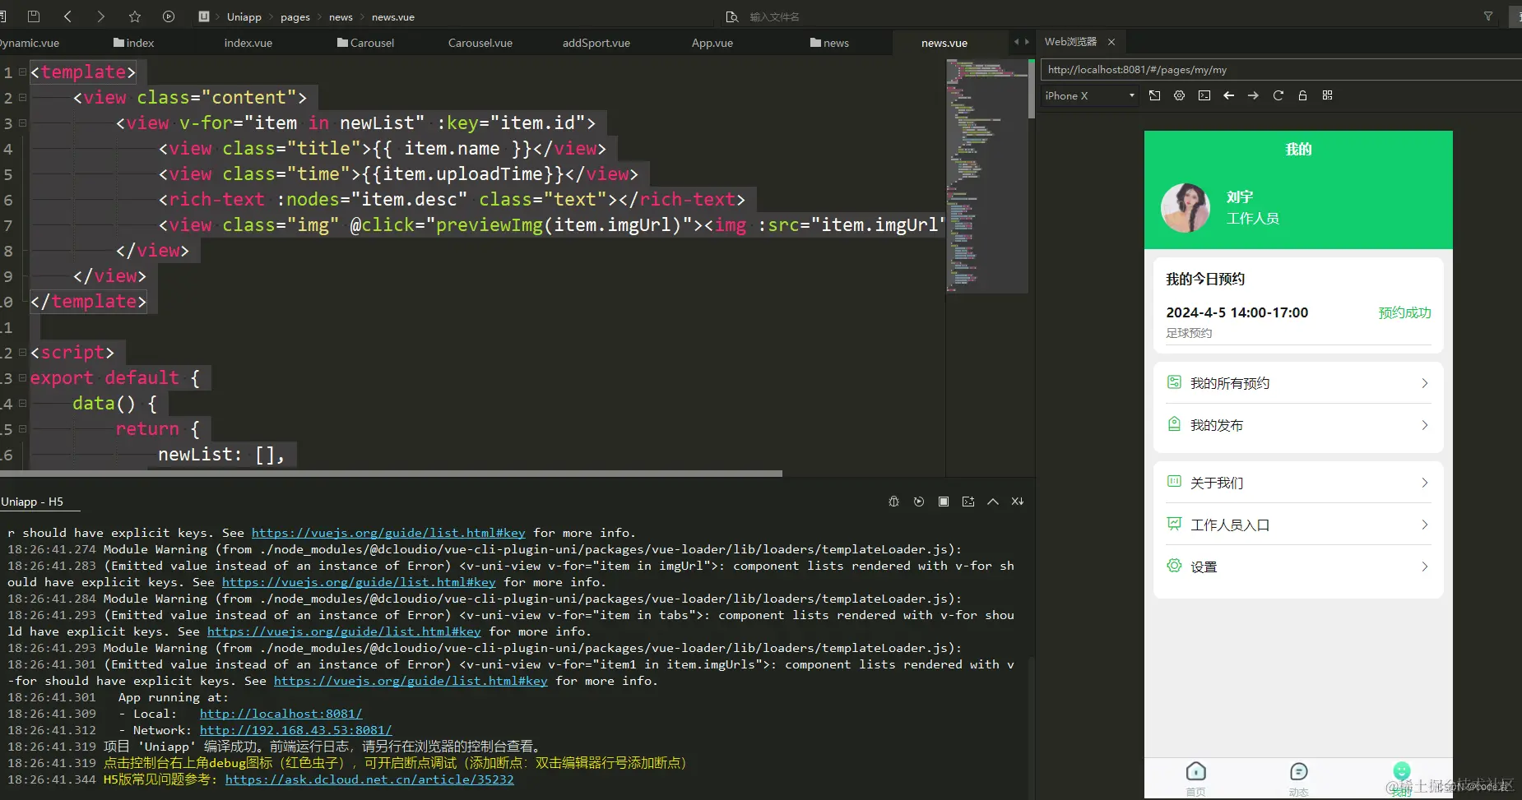Save the file with the floppy disk icon
The image size is (1522, 800).
point(34,16)
